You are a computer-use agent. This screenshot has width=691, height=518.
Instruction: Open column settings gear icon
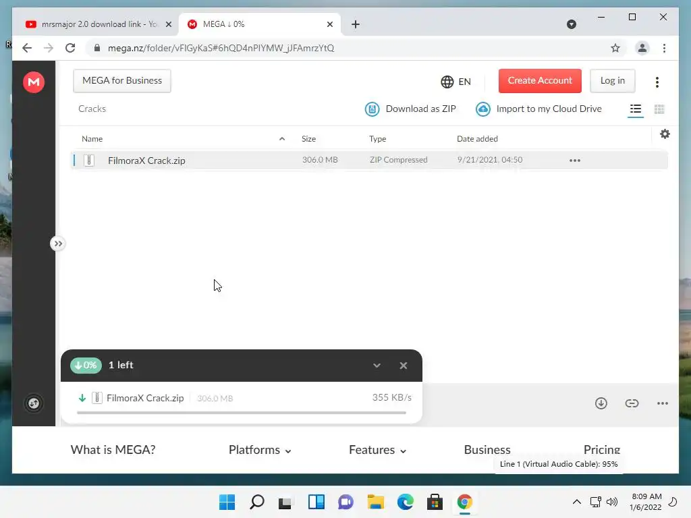(x=665, y=134)
